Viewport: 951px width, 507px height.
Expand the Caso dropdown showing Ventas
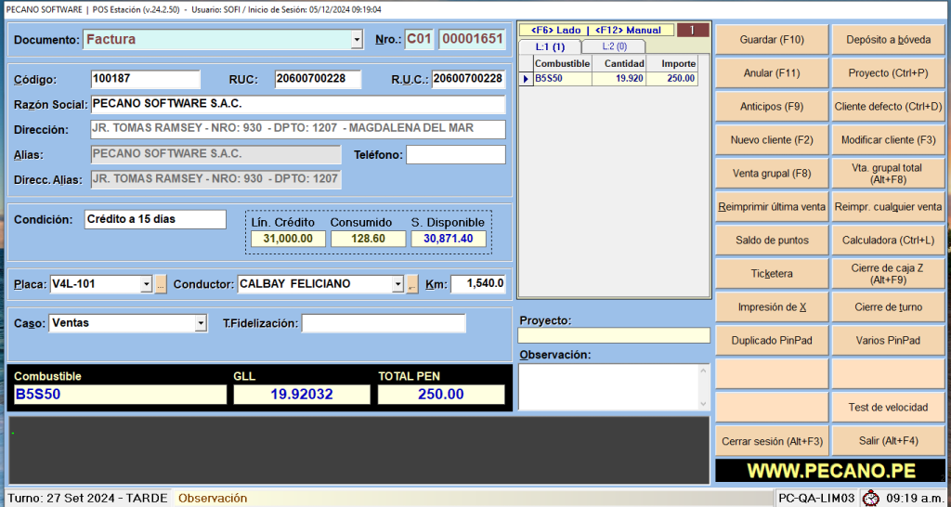click(x=201, y=323)
